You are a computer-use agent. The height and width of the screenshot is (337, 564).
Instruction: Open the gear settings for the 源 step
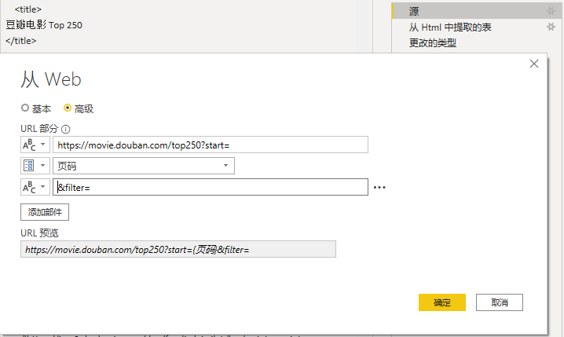(551, 11)
